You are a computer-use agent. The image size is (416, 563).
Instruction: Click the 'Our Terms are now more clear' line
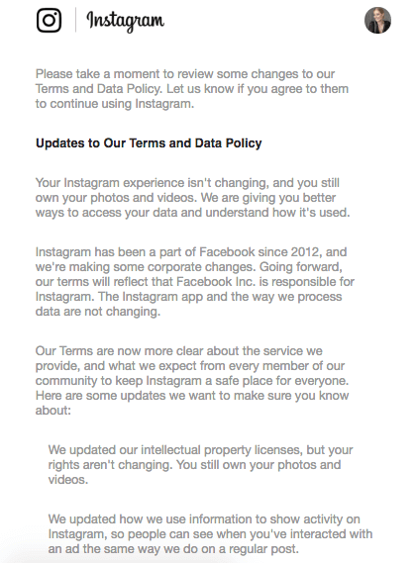tap(178, 351)
